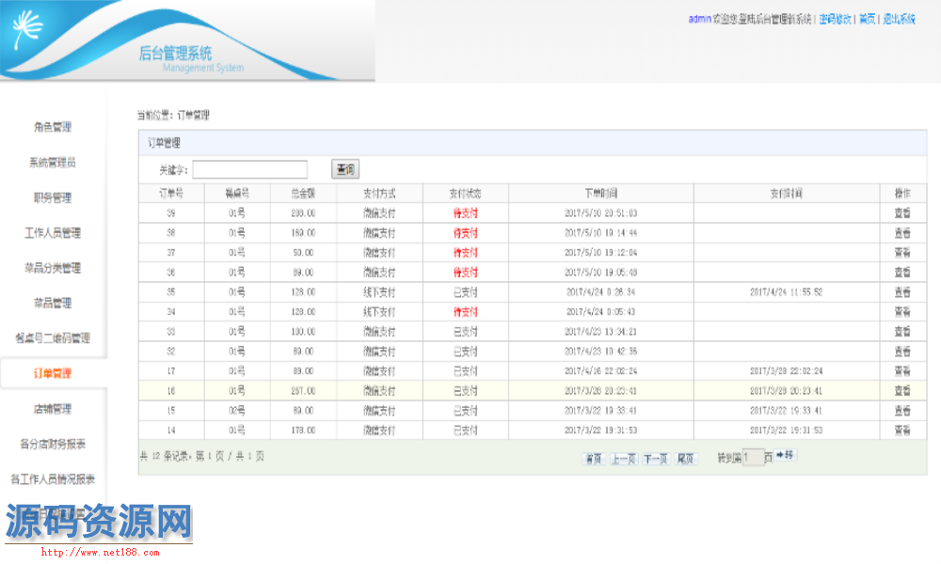941x564 pixels.
Task: Go to 菜品分类管理 in the sidebar
Action: pos(53,268)
